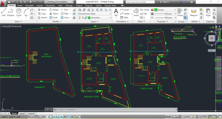Click the command line input field

click(115, 110)
